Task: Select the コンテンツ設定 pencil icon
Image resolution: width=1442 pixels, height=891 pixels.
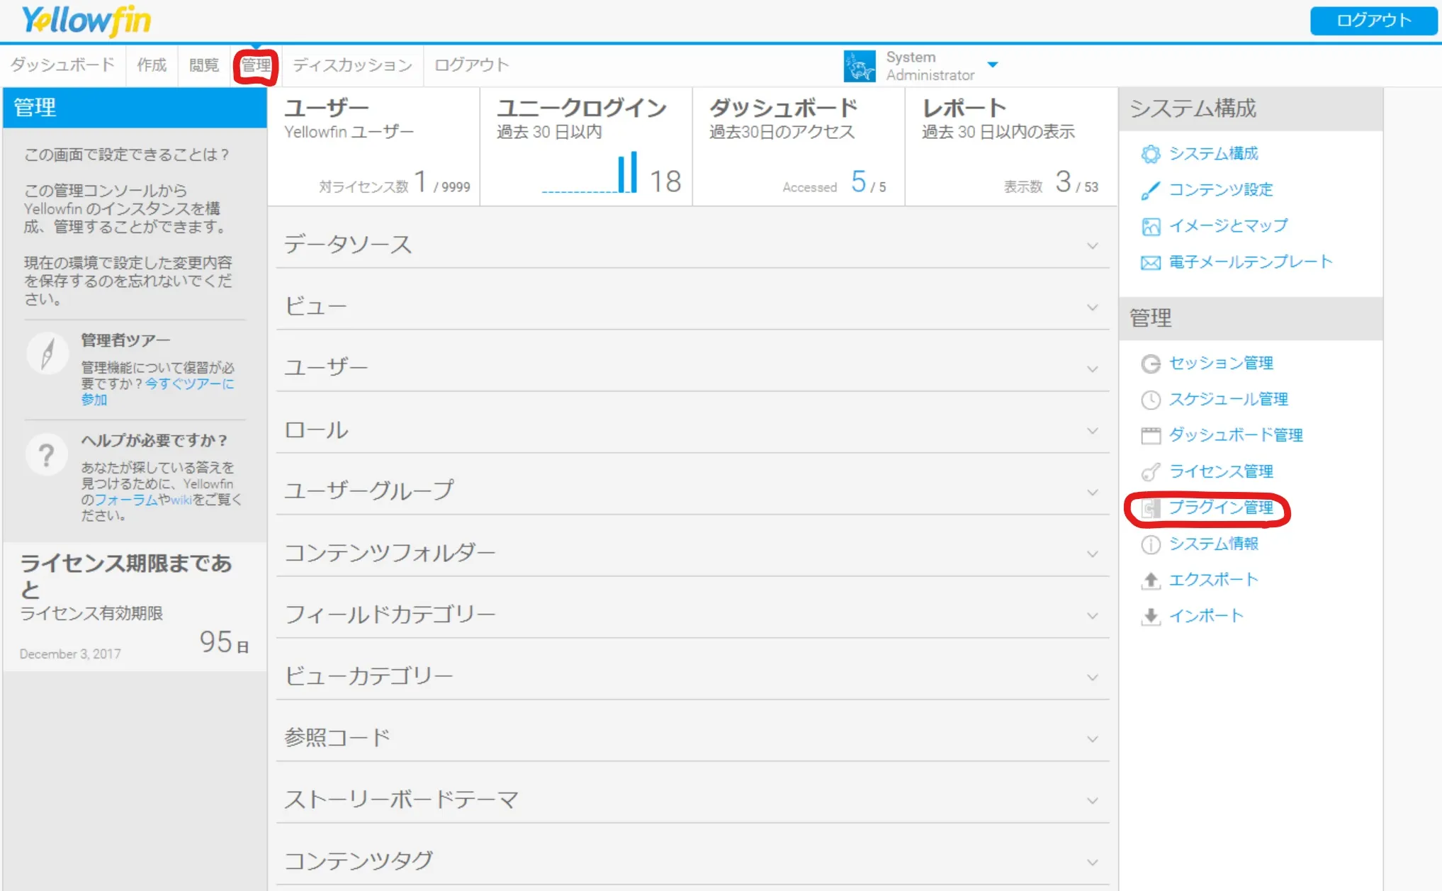Action: [x=1151, y=190]
